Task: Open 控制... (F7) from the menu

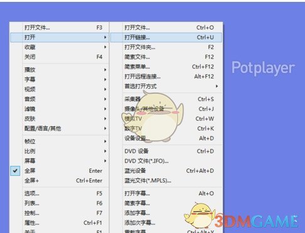Action: [60, 213]
